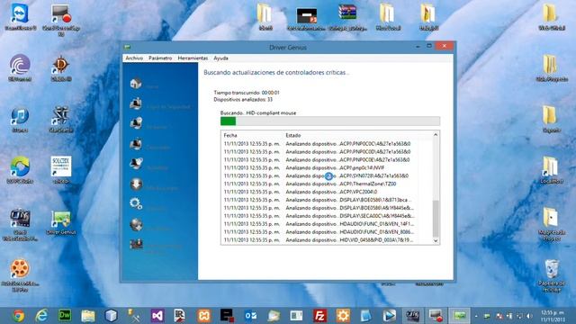
Task: Click the log list scroll down arrow
Action: click(436, 240)
